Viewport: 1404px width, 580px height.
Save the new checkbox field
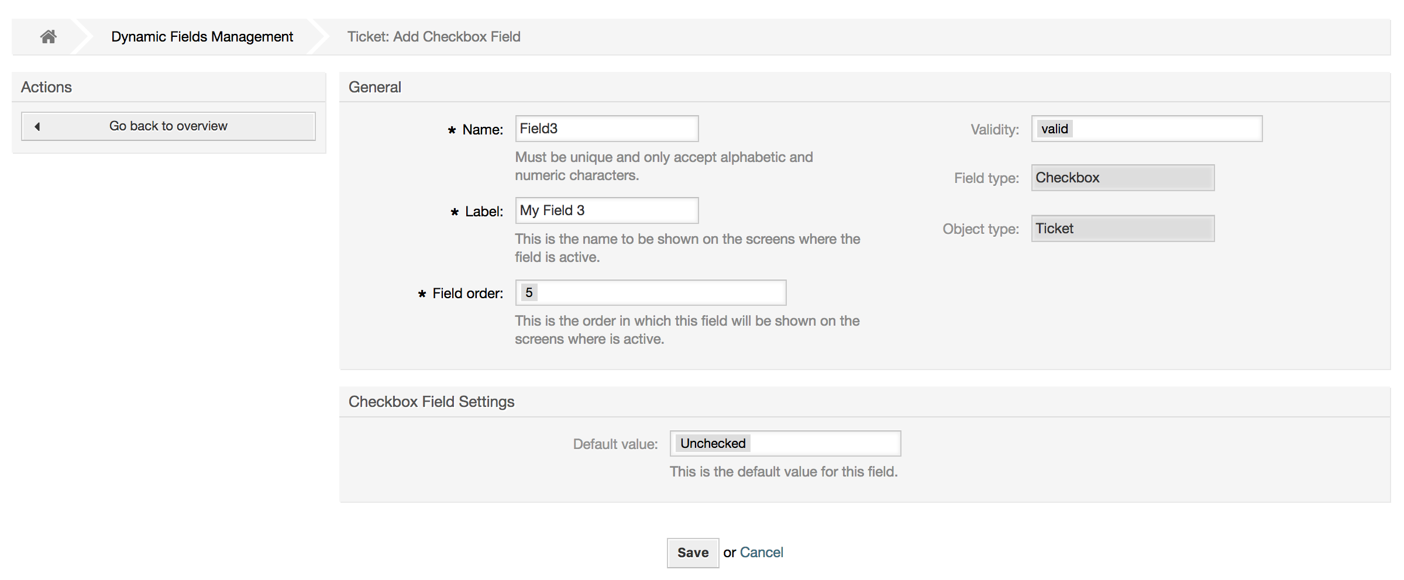pos(693,552)
